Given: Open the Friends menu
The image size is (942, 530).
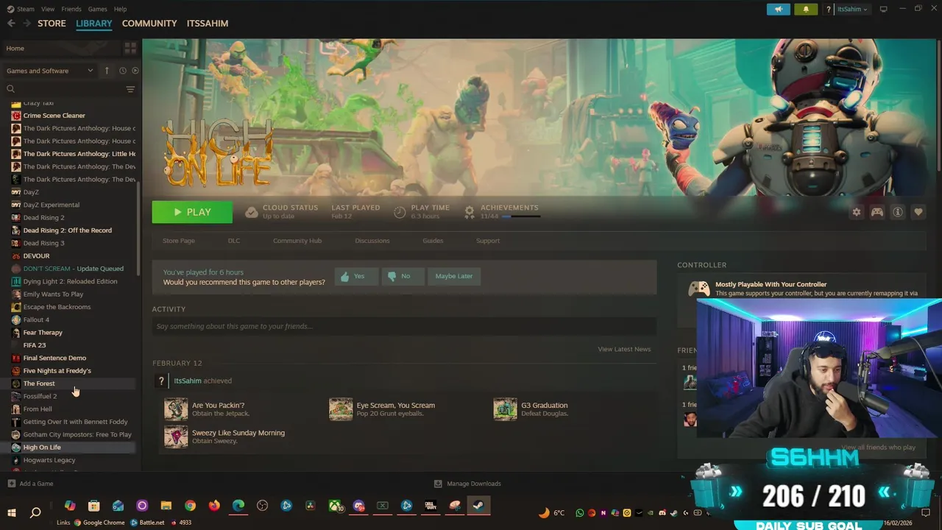Looking at the screenshot, I should 71,9.
